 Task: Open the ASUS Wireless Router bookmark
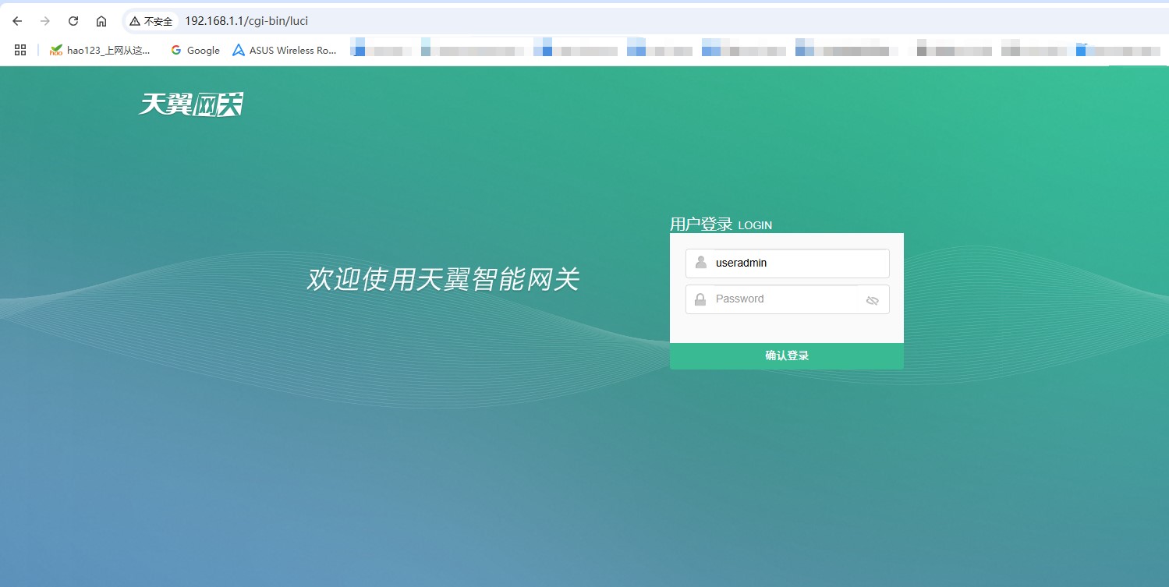[x=285, y=50]
